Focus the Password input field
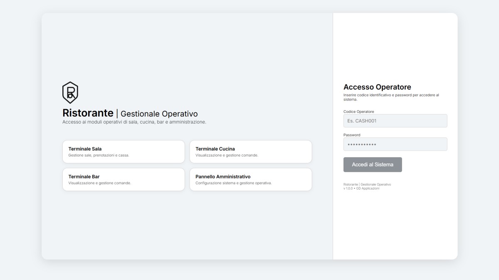Image resolution: width=499 pixels, height=280 pixels. (x=395, y=144)
